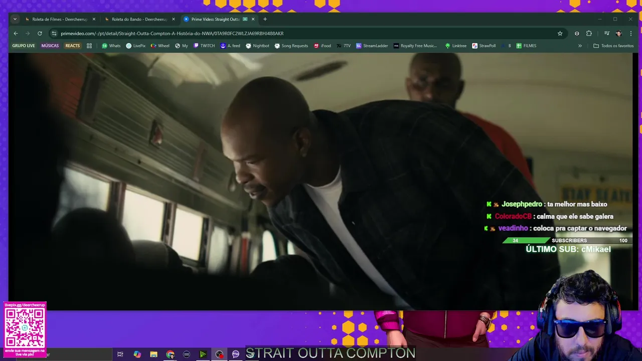Open the GRUPO LIVE bookmark folder

[24, 46]
